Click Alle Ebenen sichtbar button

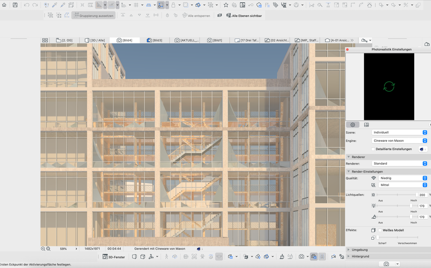tap(244, 16)
